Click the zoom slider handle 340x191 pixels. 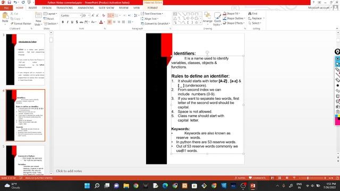coord(308,178)
